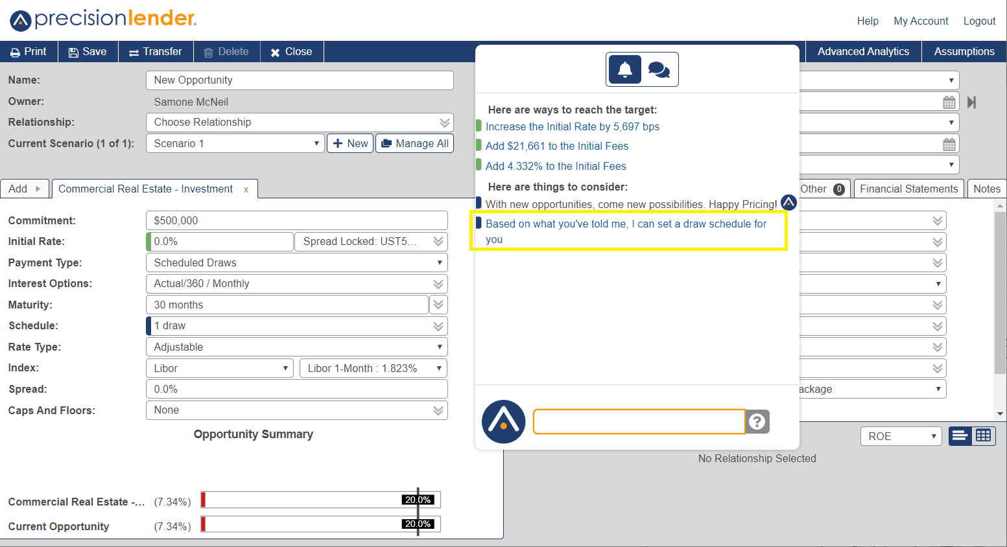Click the precisionlender logo

104,19
